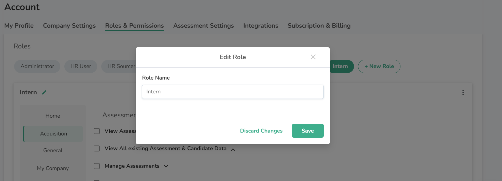
Task: Close the Edit Role dialog with X
Action: pyautogui.click(x=313, y=57)
